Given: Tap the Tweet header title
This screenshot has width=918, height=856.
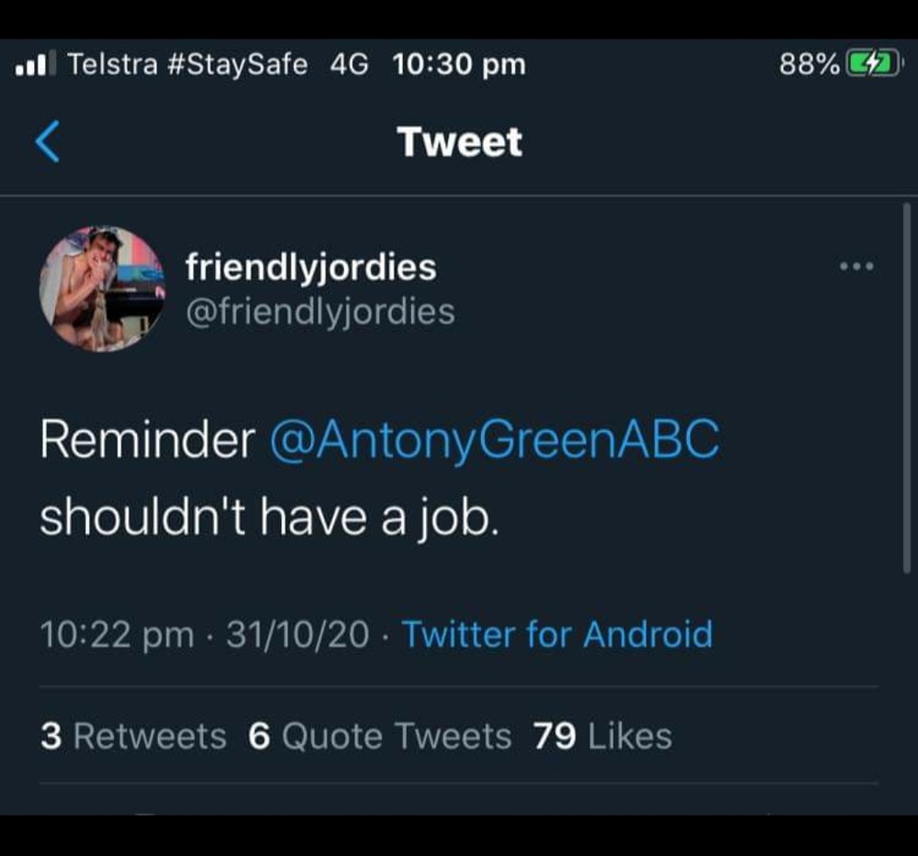Looking at the screenshot, I should pyautogui.click(x=459, y=141).
